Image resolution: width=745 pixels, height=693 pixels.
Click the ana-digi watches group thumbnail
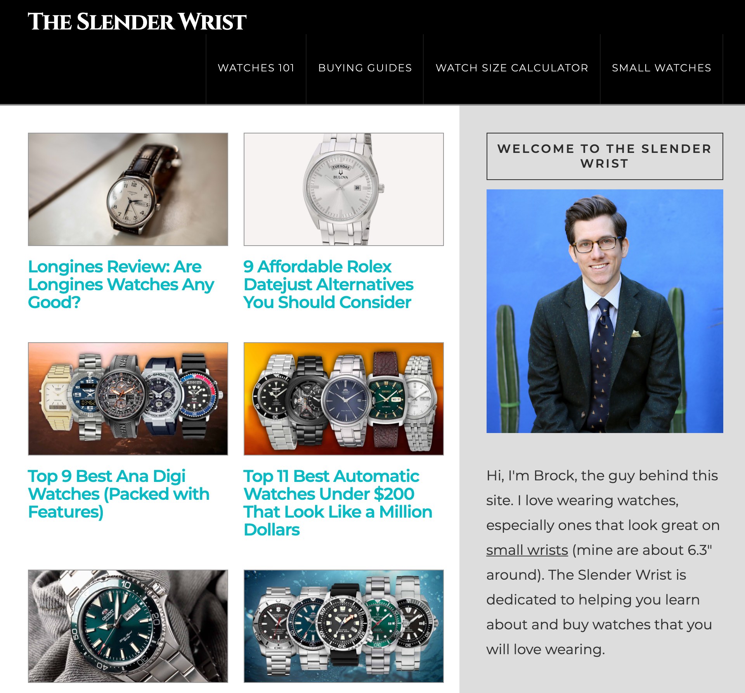[128, 399]
